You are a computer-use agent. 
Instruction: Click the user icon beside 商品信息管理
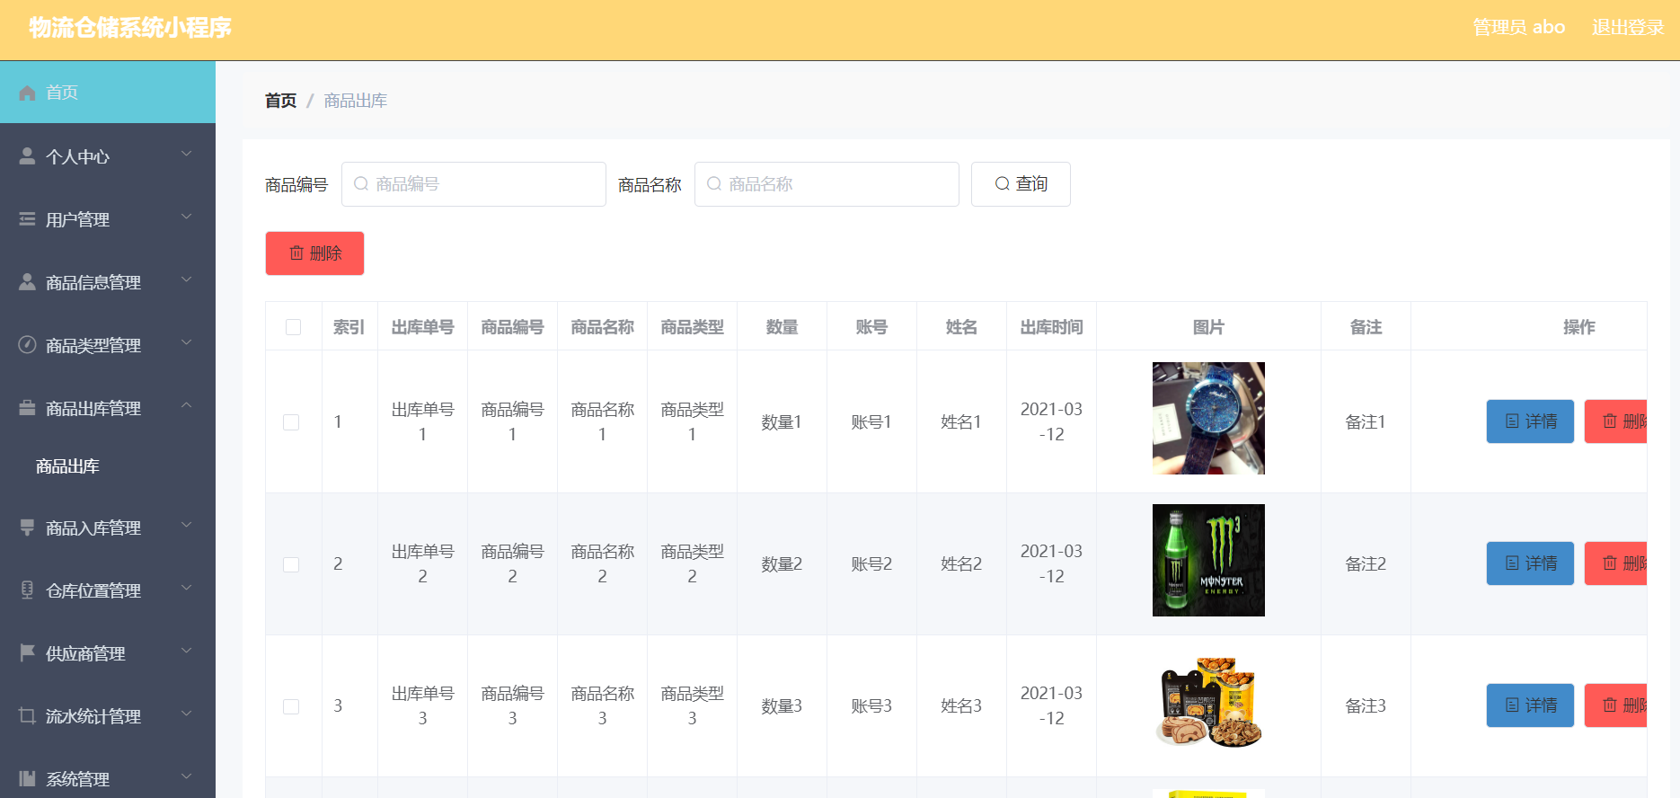tap(27, 282)
